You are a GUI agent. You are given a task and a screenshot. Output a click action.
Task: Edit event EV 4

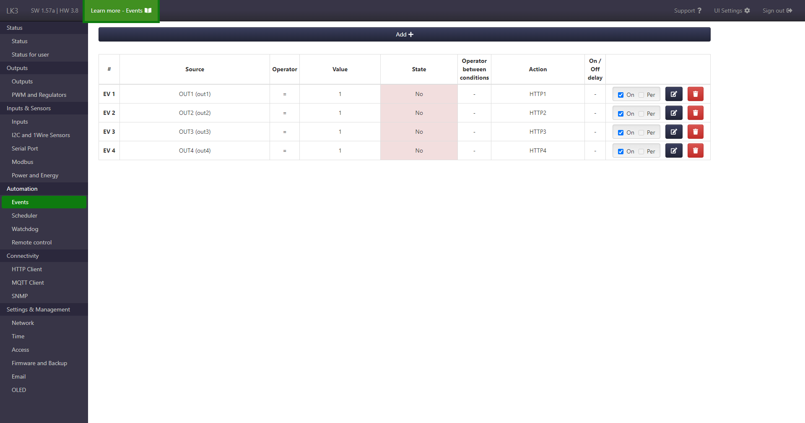tap(674, 151)
